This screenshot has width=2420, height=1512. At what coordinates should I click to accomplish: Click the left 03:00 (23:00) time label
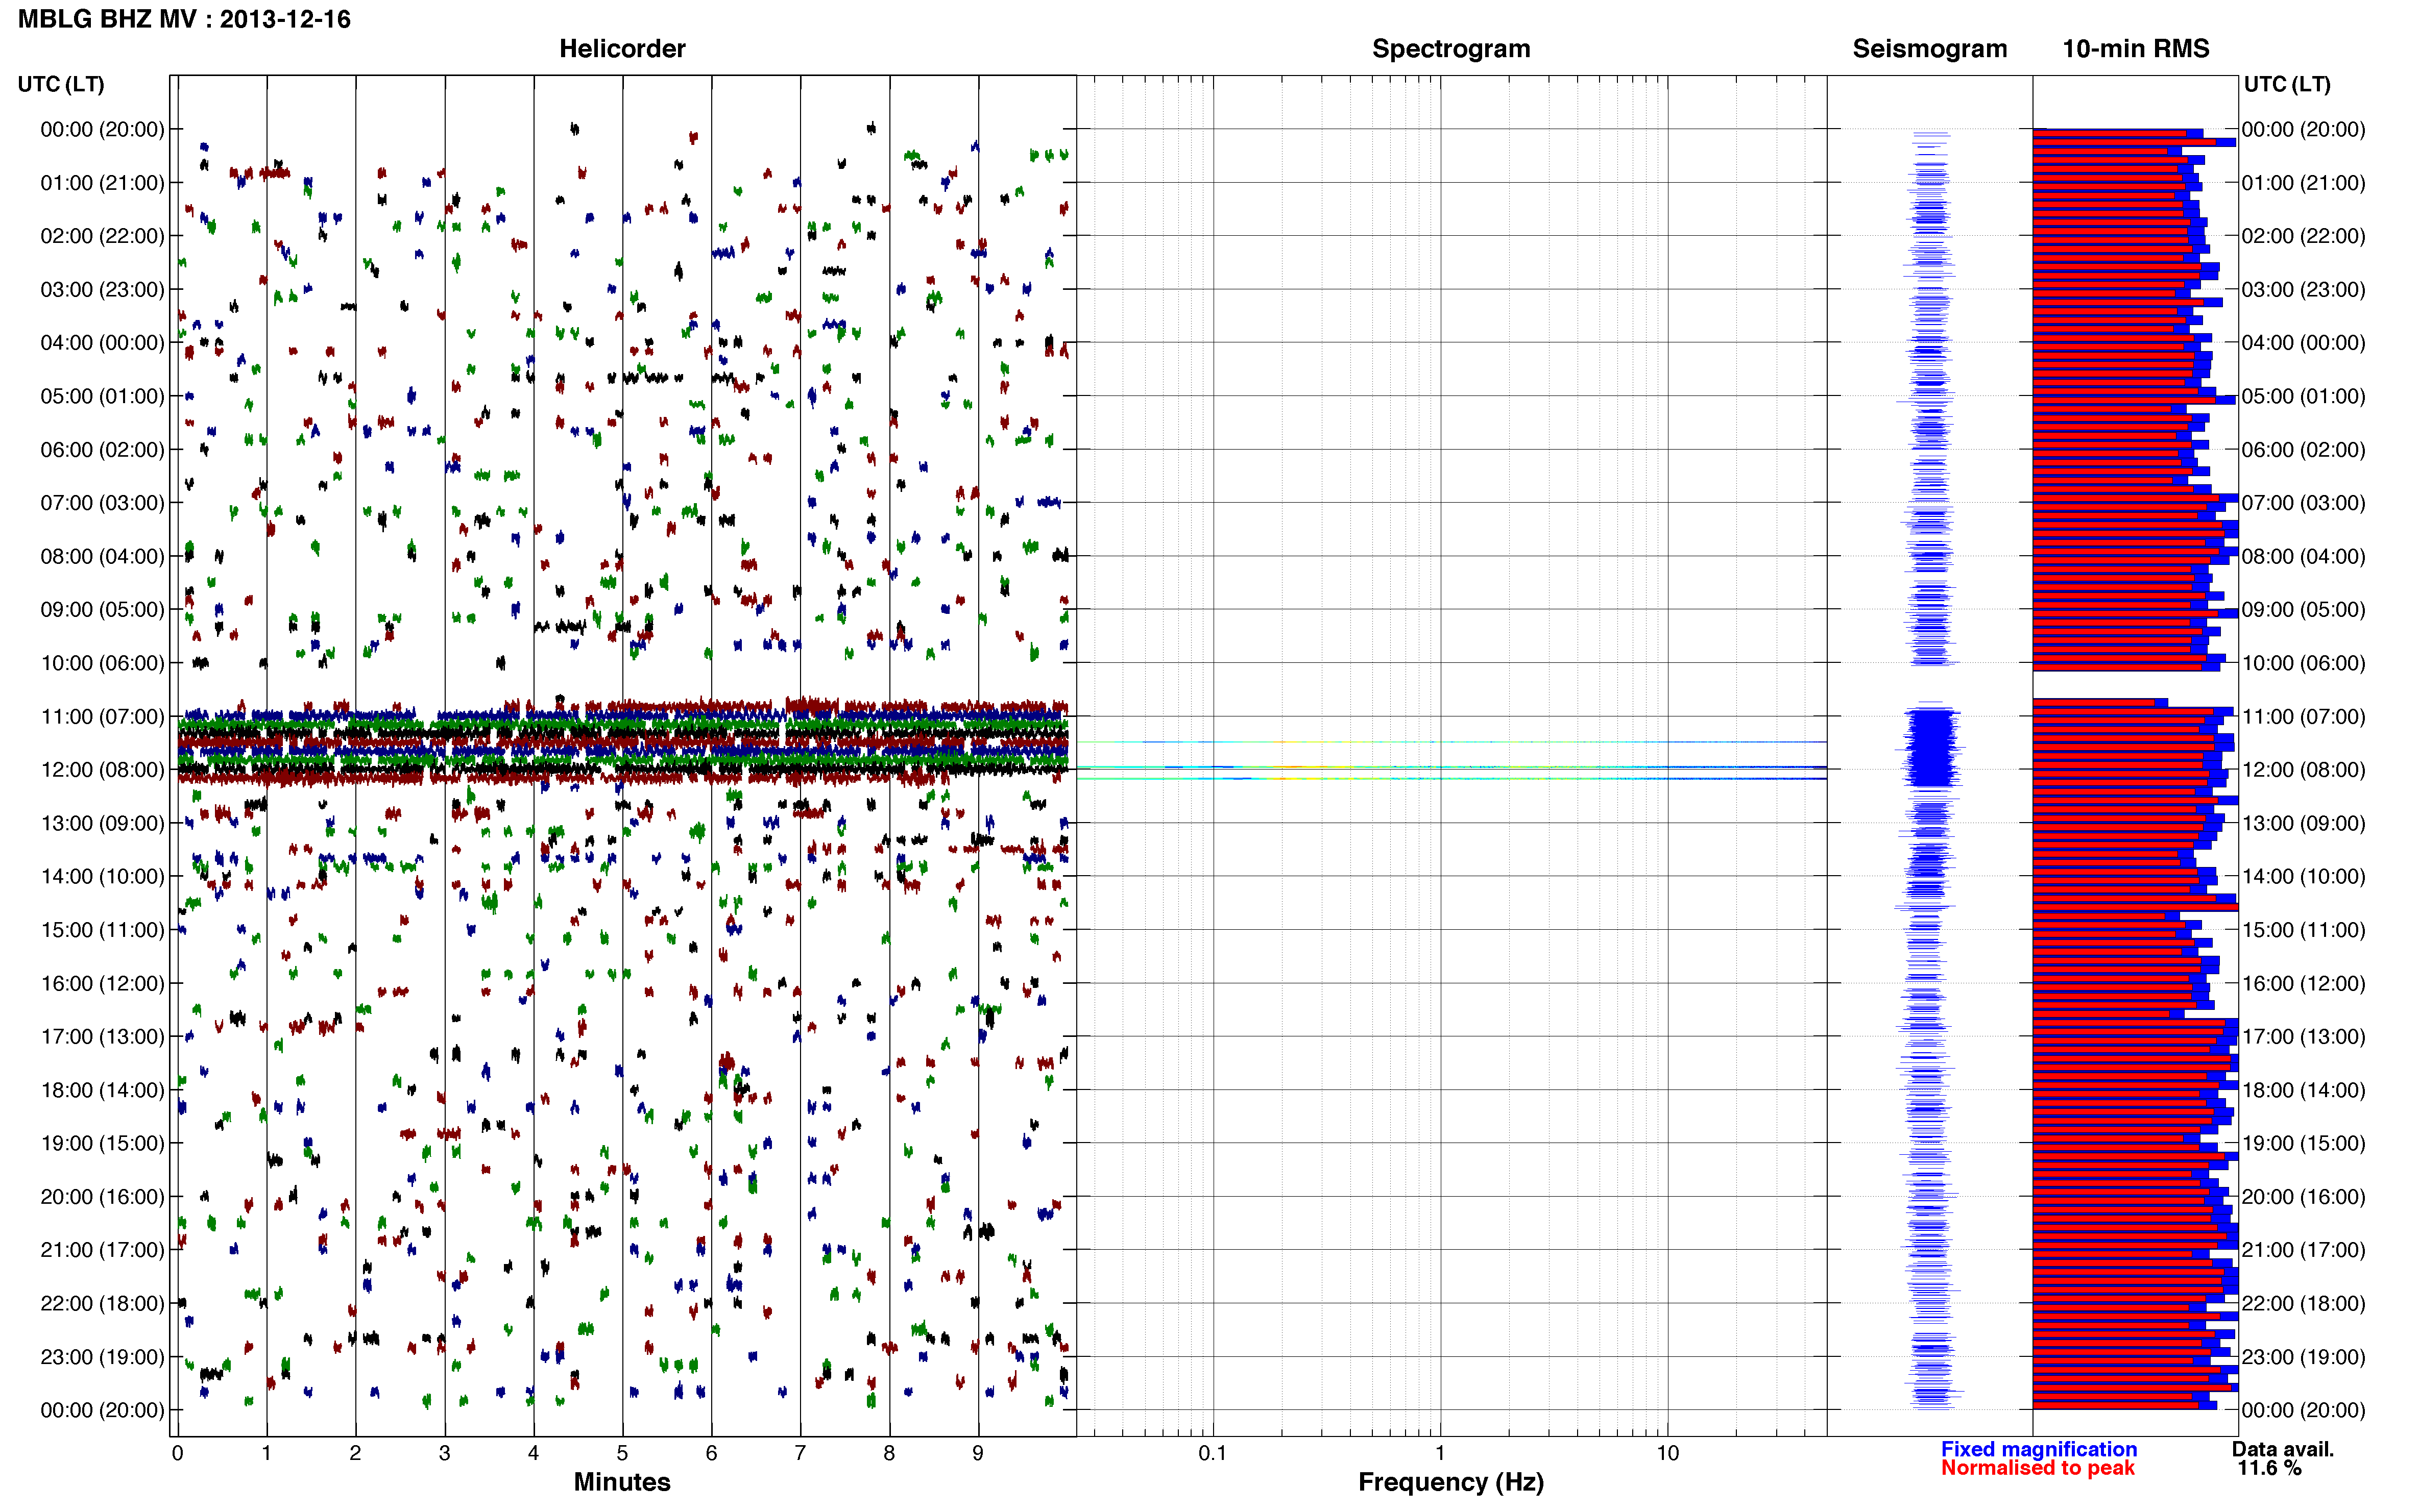click(x=102, y=289)
